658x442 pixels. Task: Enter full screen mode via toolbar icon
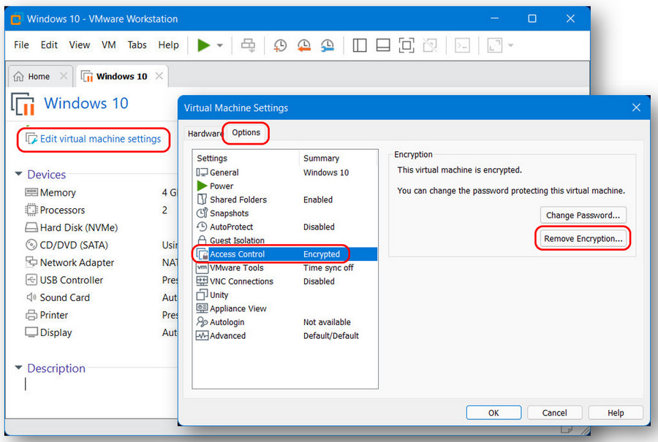click(406, 45)
